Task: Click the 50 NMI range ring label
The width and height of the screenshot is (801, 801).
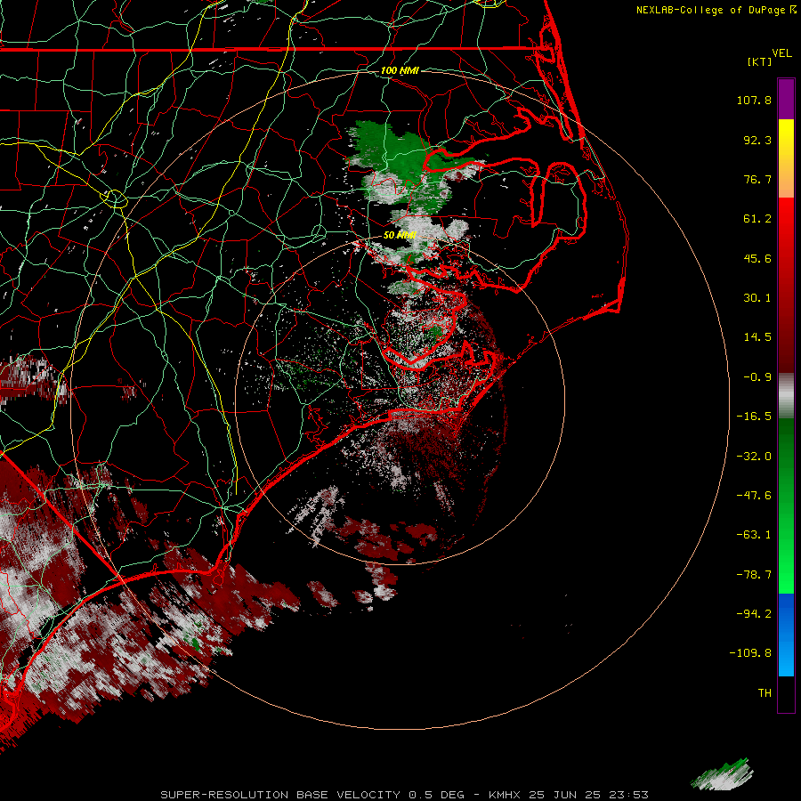Action: click(x=400, y=235)
